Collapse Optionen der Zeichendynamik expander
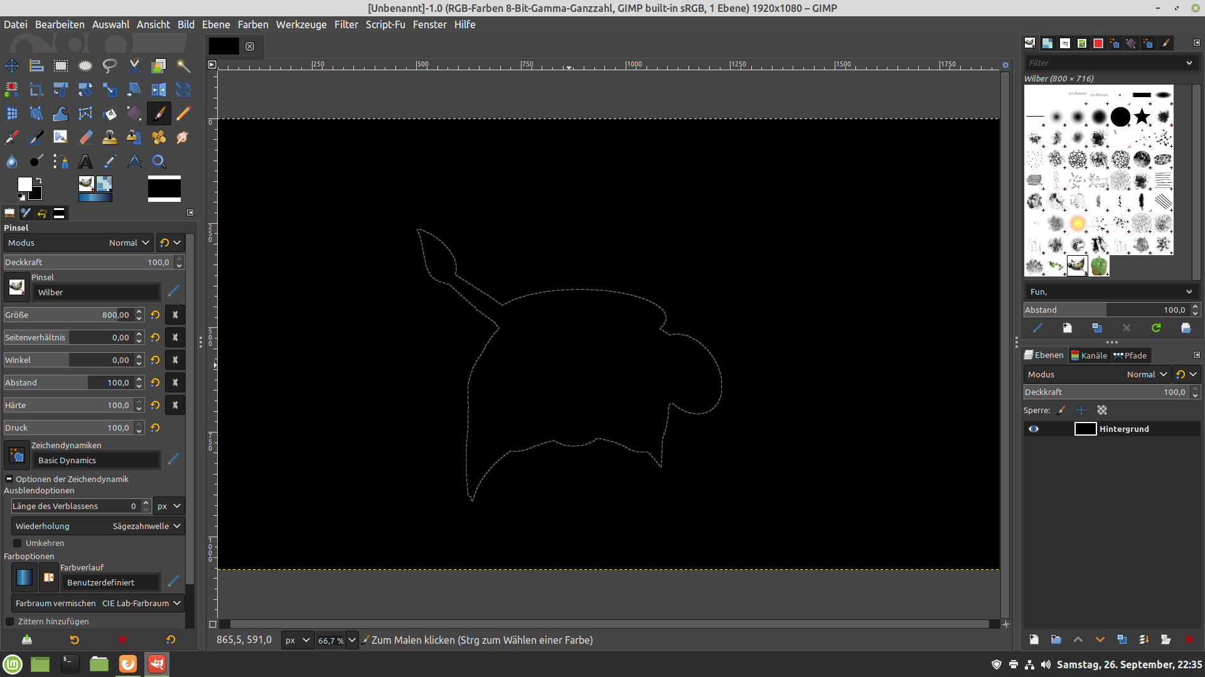The width and height of the screenshot is (1205, 677). (9, 479)
